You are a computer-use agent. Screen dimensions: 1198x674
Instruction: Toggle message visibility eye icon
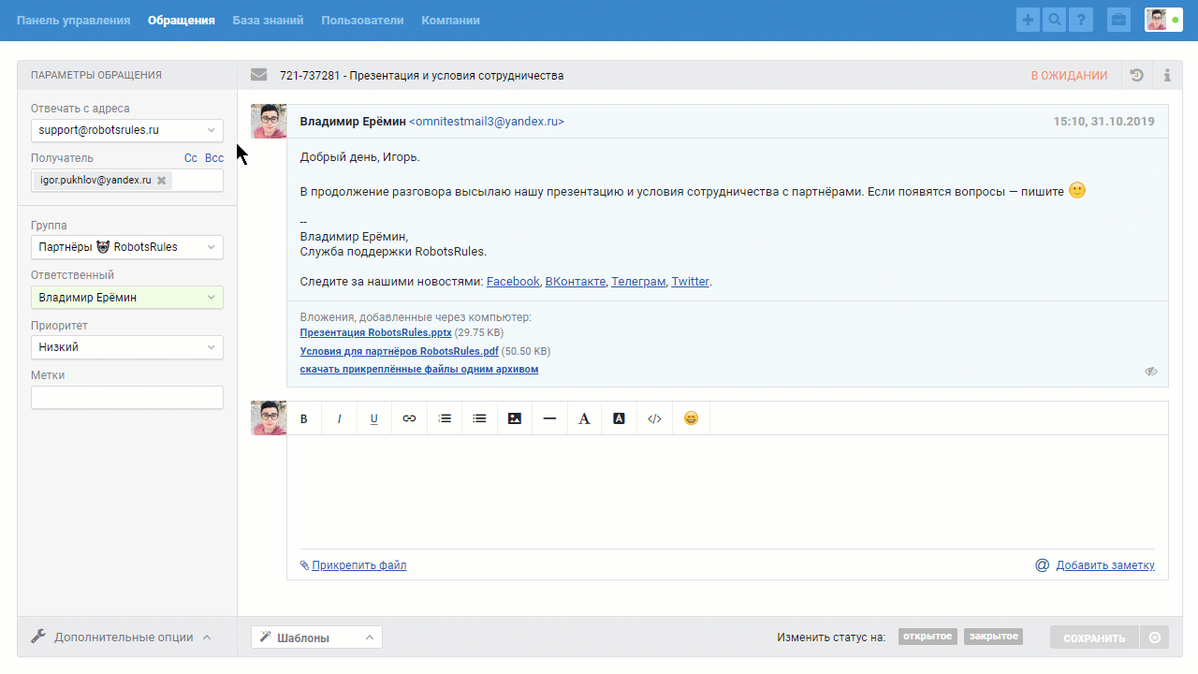1151,372
